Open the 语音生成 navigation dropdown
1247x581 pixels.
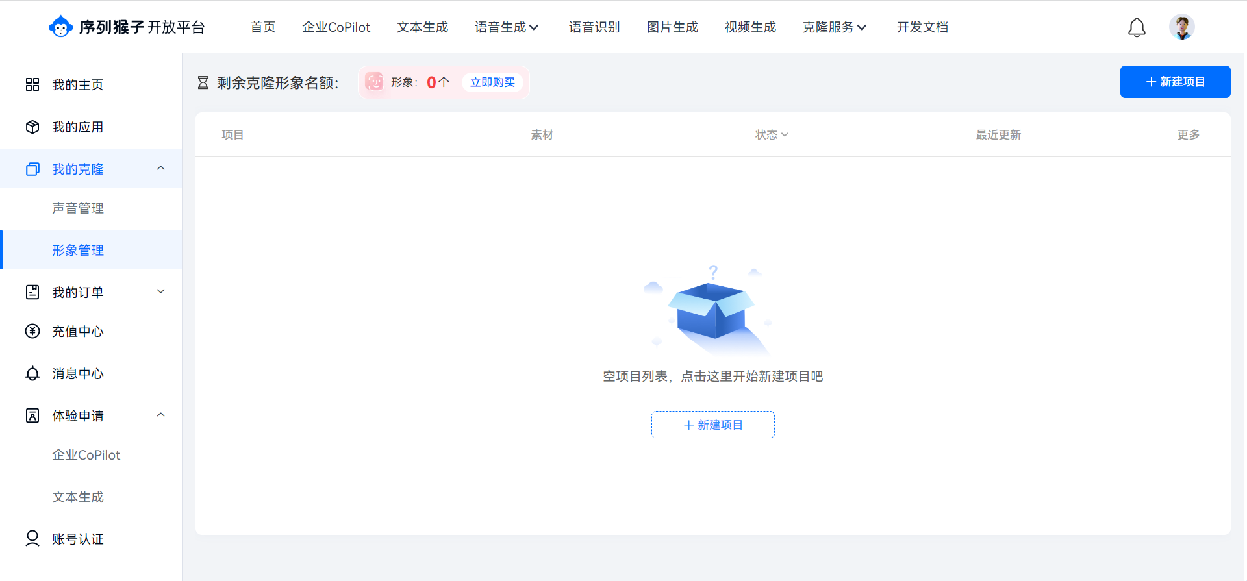click(507, 27)
